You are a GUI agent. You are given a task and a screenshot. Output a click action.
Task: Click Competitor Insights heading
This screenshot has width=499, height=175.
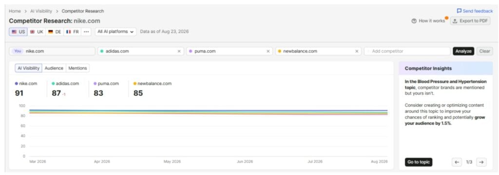point(428,68)
